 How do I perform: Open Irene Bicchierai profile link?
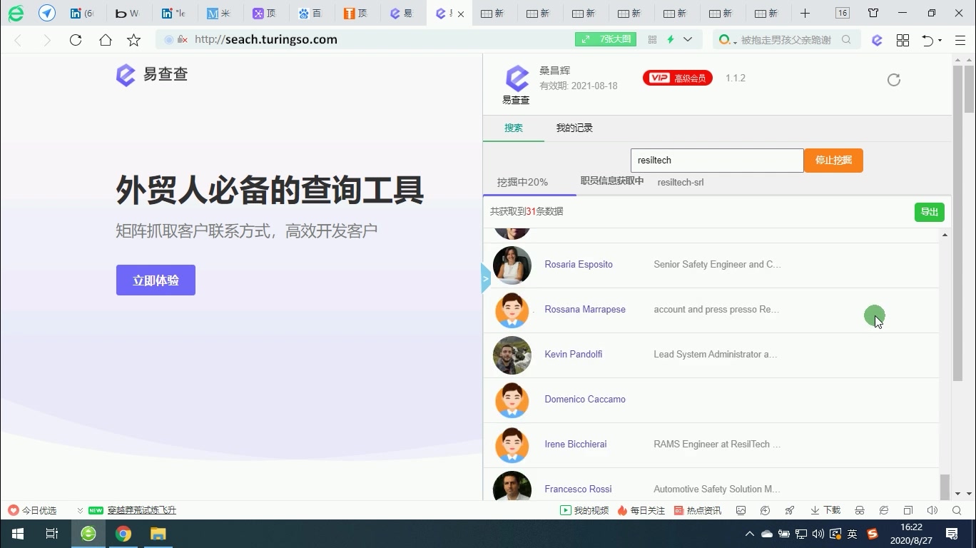click(x=576, y=445)
